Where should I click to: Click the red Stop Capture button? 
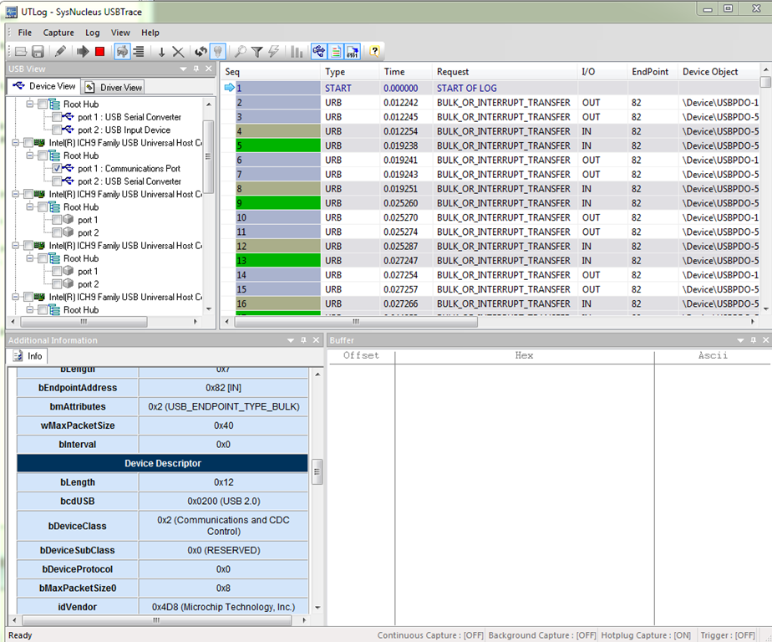(x=100, y=52)
